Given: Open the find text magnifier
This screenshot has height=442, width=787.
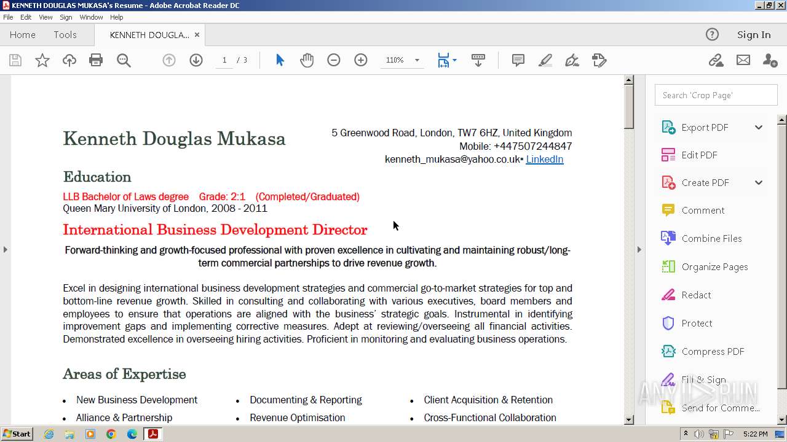Looking at the screenshot, I should 124,60.
